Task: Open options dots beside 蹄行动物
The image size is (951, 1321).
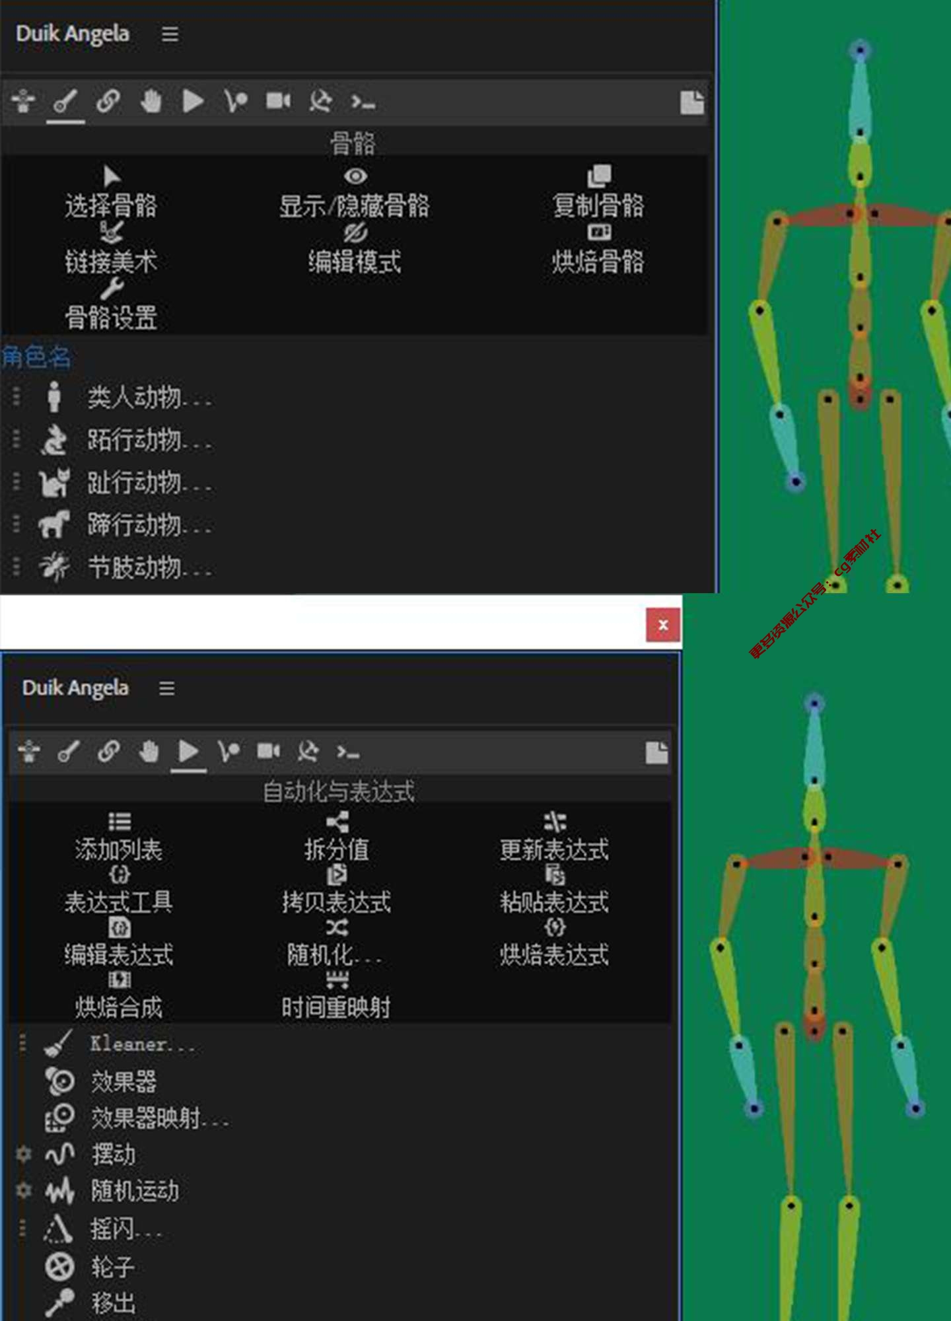Action: (17, 524)
